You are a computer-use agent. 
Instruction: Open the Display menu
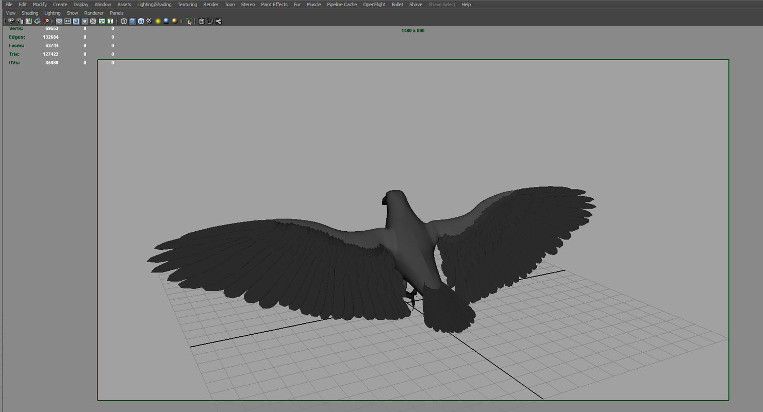pyautogui.click(x=81, y=4)
